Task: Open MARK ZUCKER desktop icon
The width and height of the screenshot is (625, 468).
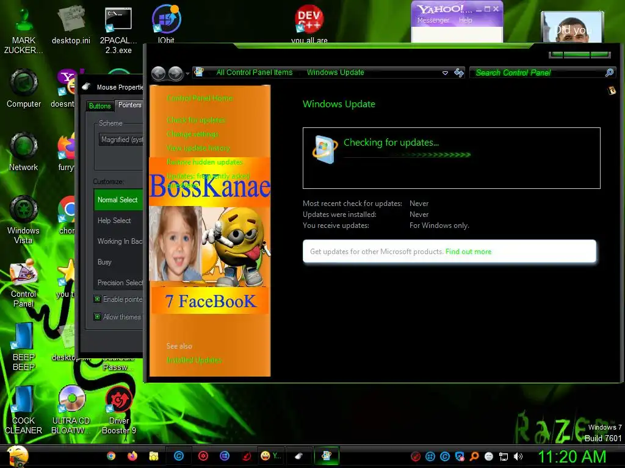Action: click(x=24, y=30)
